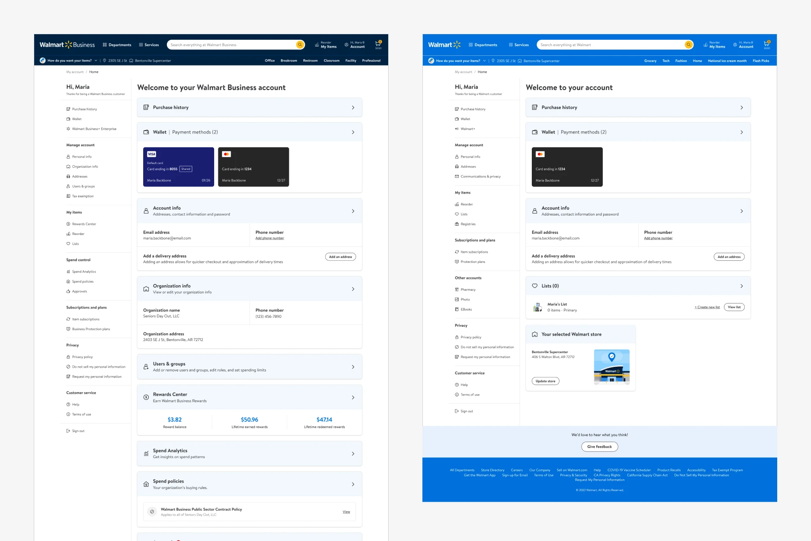The height and width of the screenshot is (541, 811).
Task: Click the search magnifier in Walmart Business search bar
Action: tap(300, 44)
